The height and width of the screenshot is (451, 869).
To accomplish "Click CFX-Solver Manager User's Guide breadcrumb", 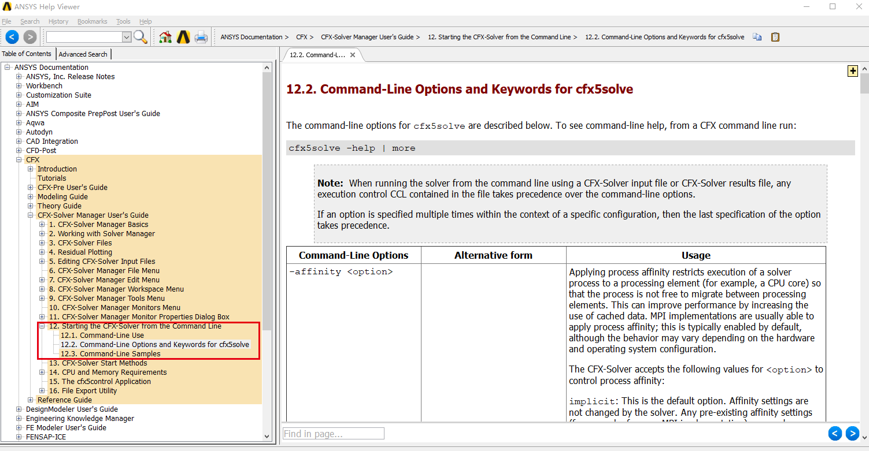I will click(367, 37).
